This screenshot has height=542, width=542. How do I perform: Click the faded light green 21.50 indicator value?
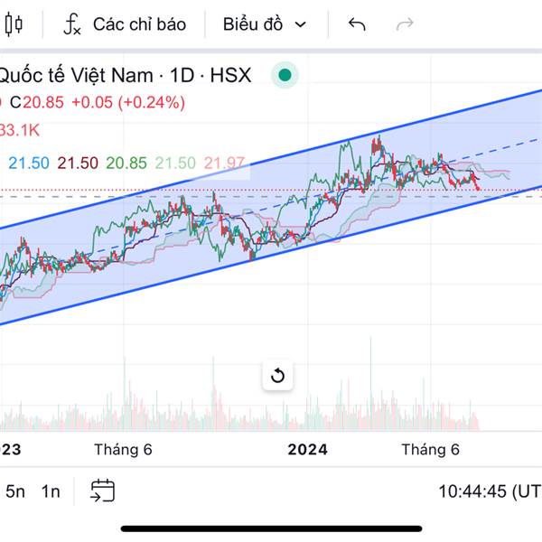click(x=175, y=163)
